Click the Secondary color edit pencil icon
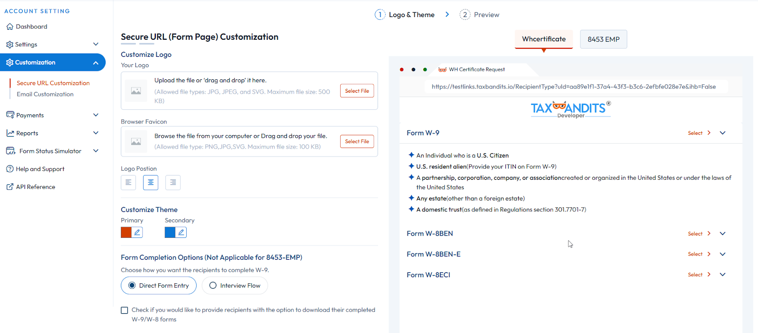Screen dimensions: 758x333 [x=181, y=232]
